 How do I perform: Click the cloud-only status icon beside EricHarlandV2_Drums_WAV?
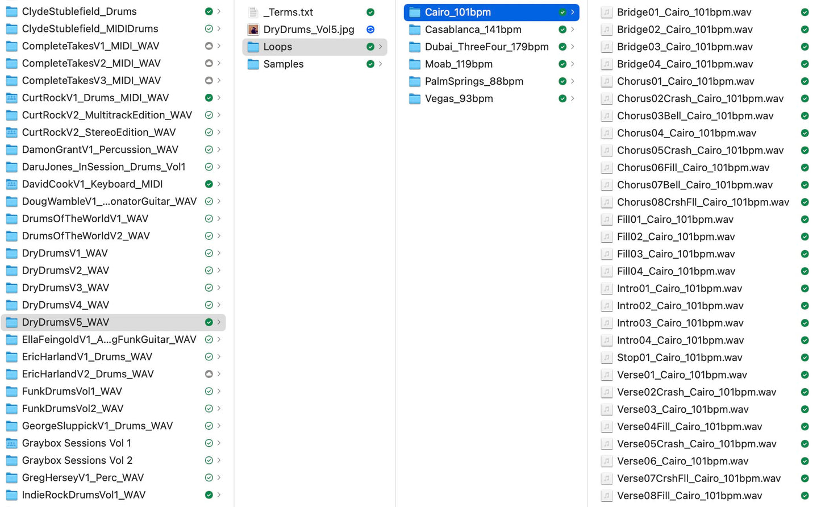(209, 374)
